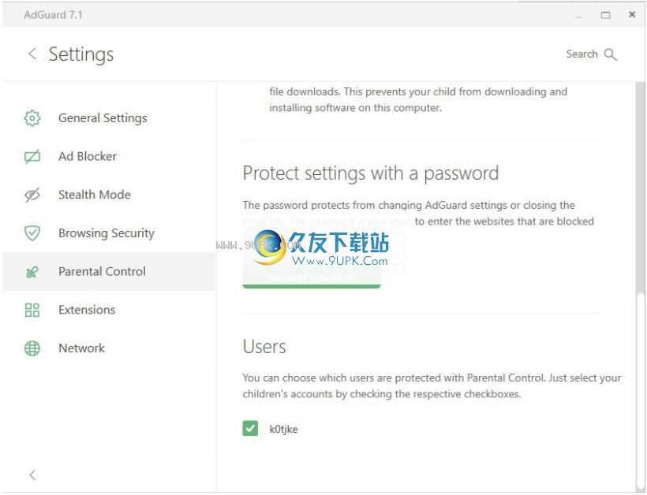Click the Extensions grid icon
Image resolution: width=647 pixels, height=495 pixels.
(32, 310)
